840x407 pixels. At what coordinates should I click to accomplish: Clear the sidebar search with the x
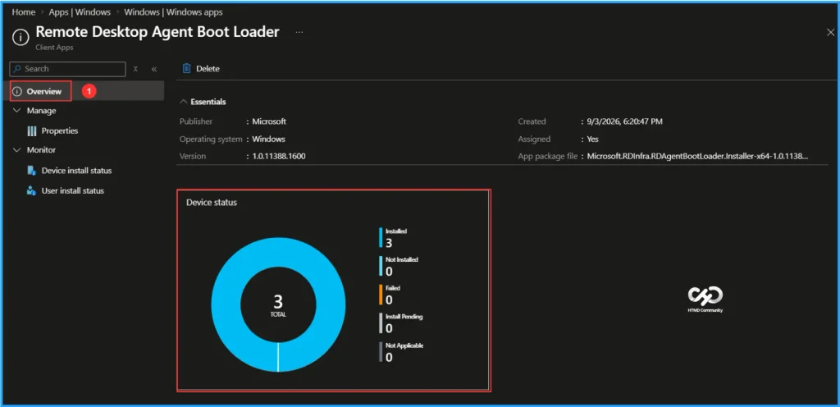135,69
